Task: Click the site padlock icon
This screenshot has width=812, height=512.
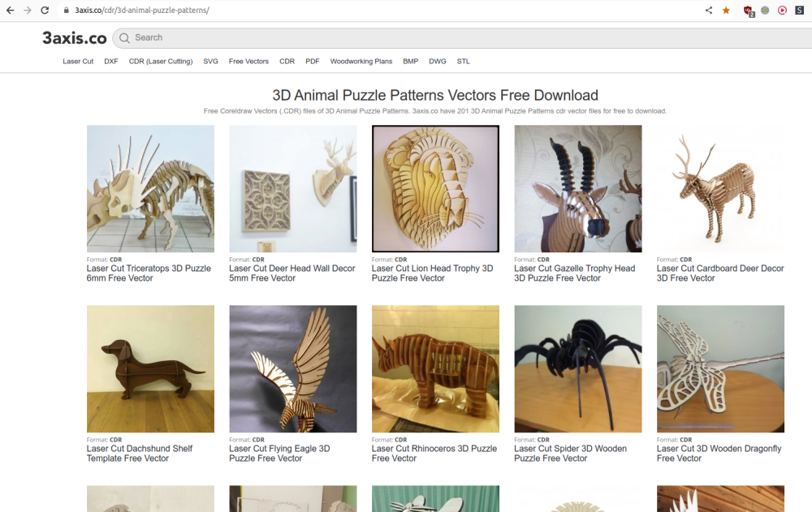Action: tap(66, 11)
